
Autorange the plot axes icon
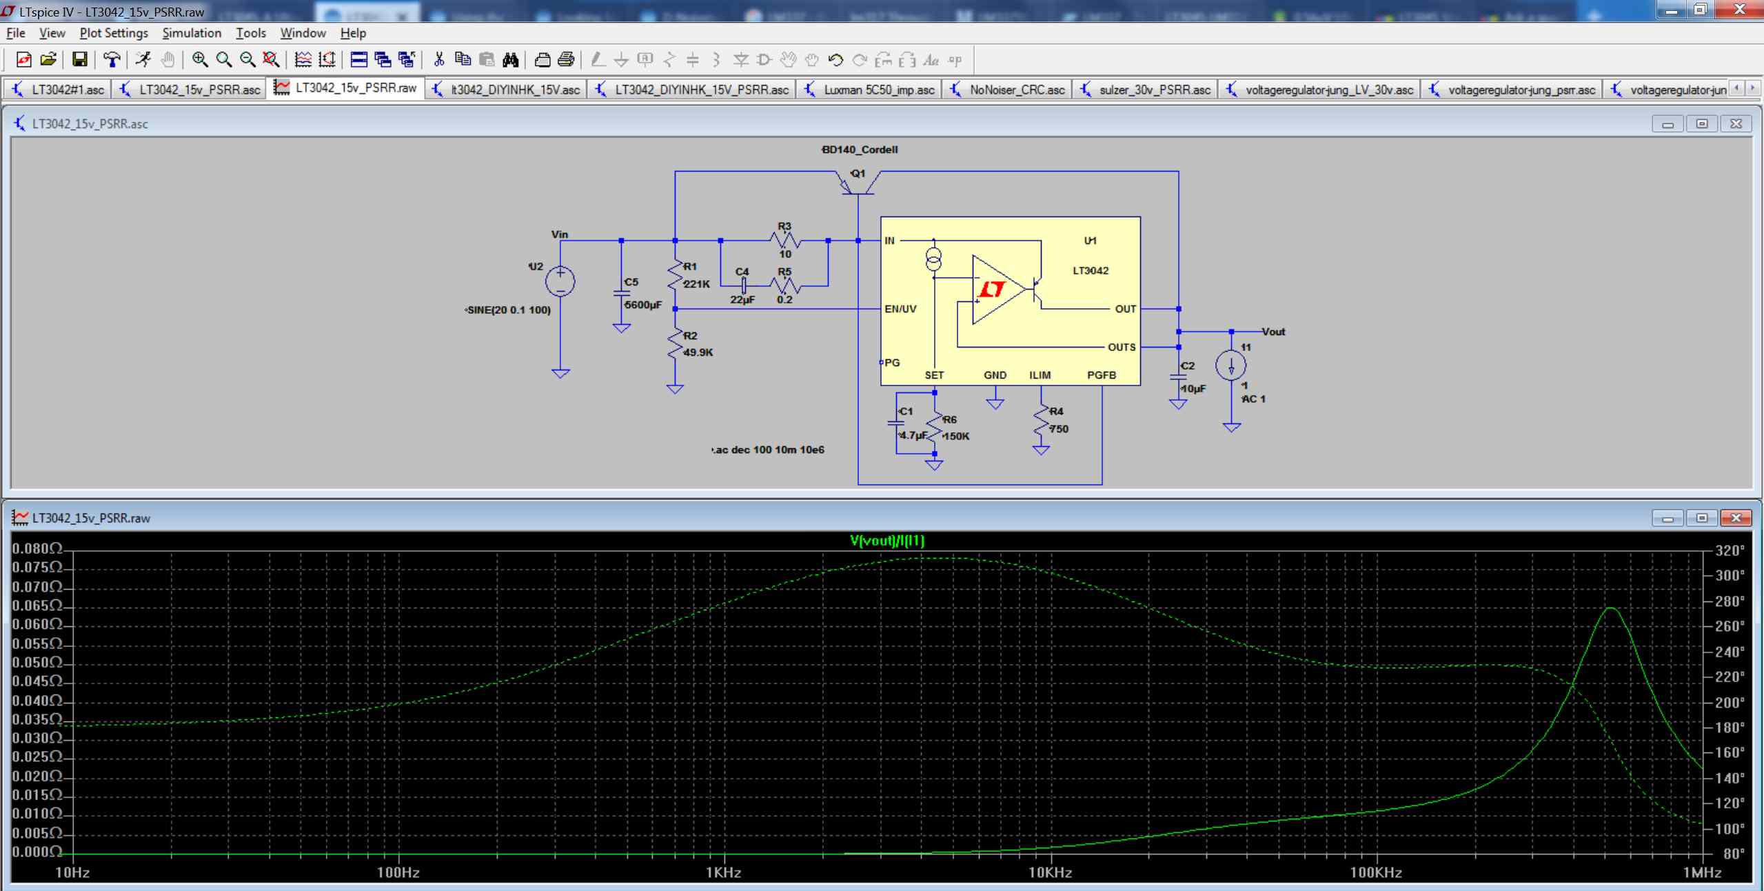click(327, 60)
